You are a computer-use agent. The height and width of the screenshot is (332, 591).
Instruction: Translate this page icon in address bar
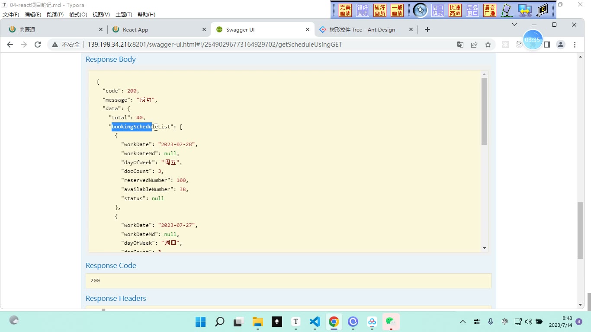(x=460, y=45)
